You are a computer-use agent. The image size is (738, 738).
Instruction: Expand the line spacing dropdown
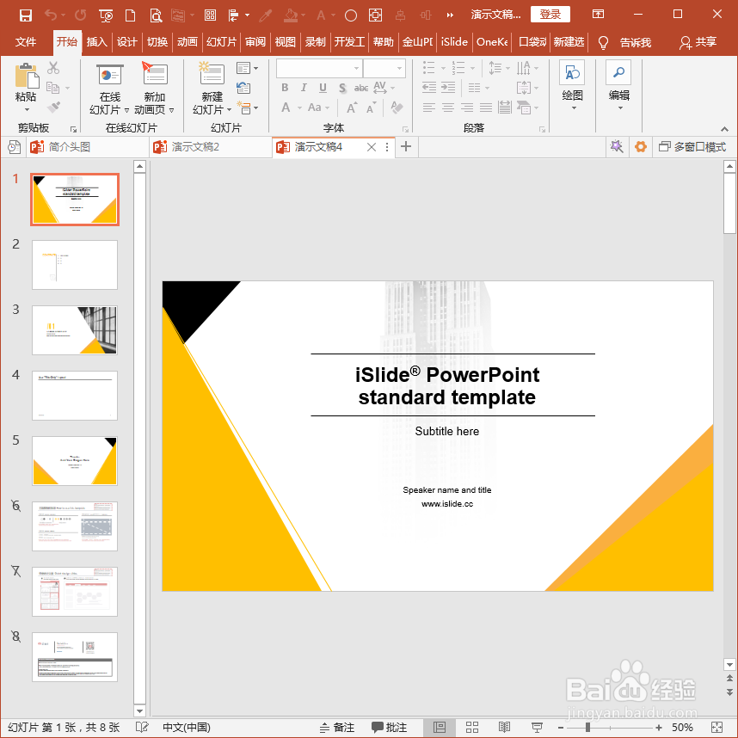coord(507,68)
